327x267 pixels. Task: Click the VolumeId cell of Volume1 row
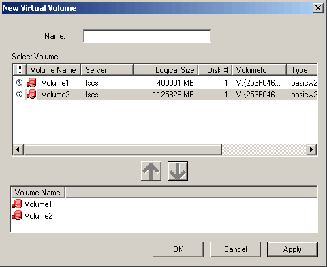tap(258, 83)
